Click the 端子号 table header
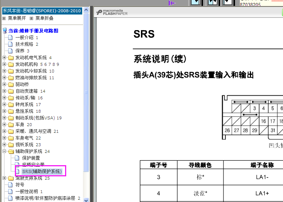 [158, 165]
